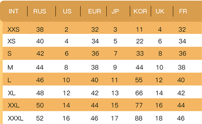Click KOR value 55 in L row
The image size is (202, 124).
click(x=139, y=80)
